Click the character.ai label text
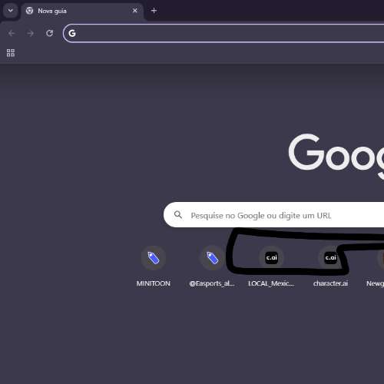 330,283
